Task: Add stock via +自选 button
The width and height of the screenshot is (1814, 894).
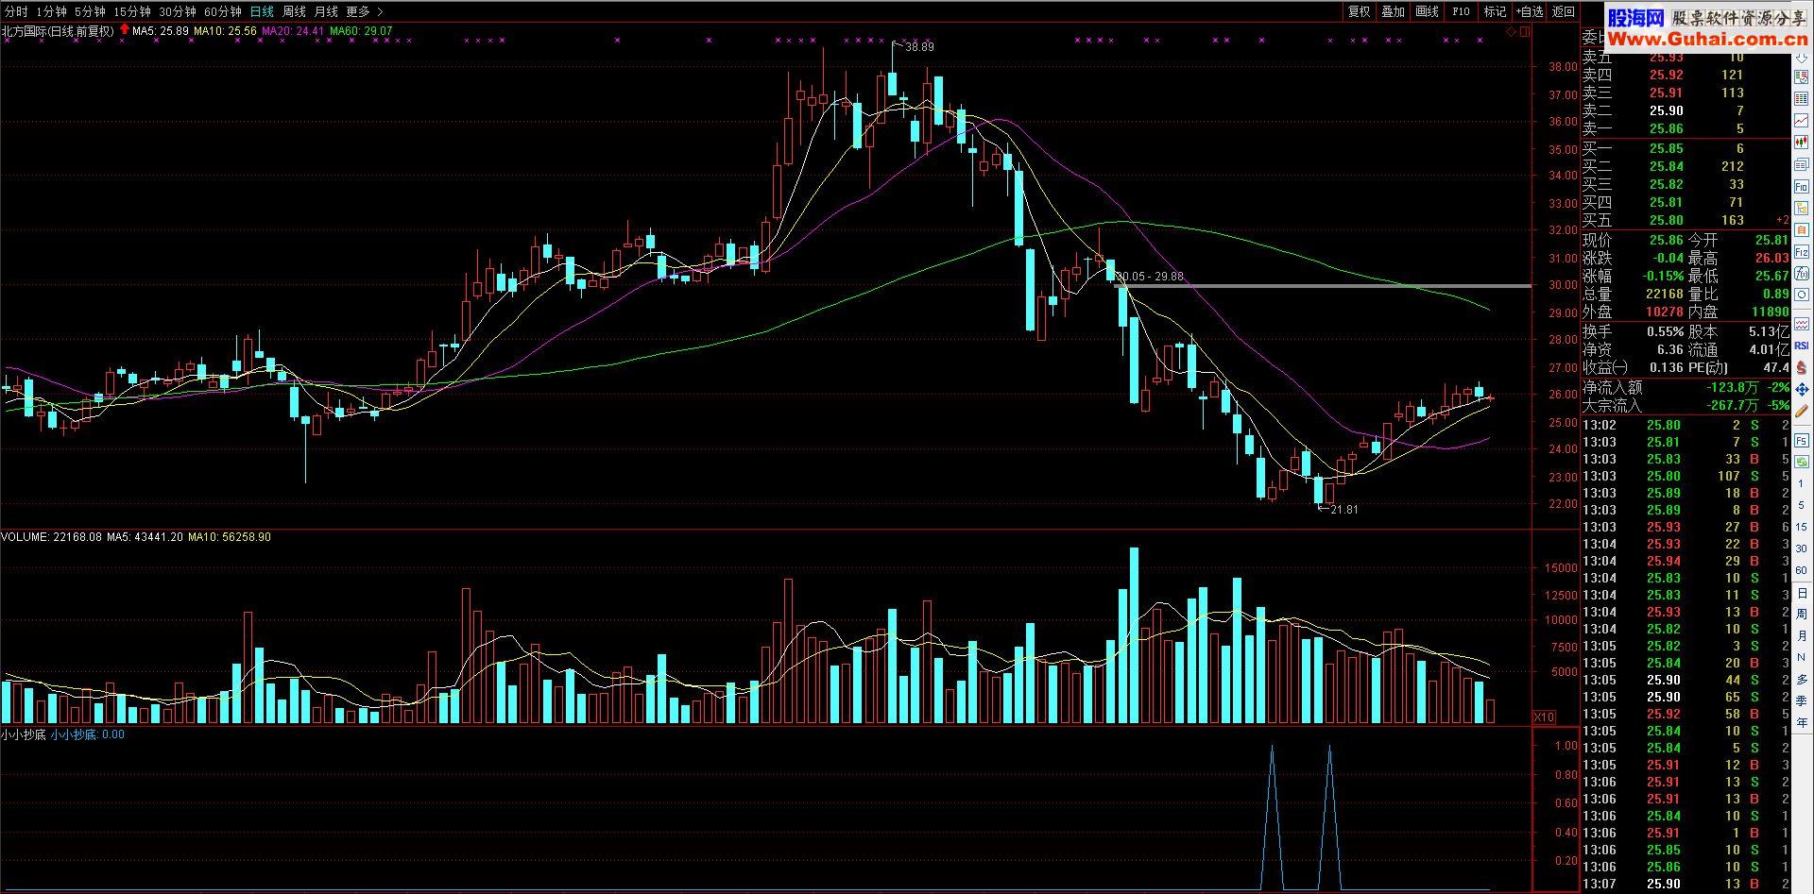Action: click(1530, 11)
